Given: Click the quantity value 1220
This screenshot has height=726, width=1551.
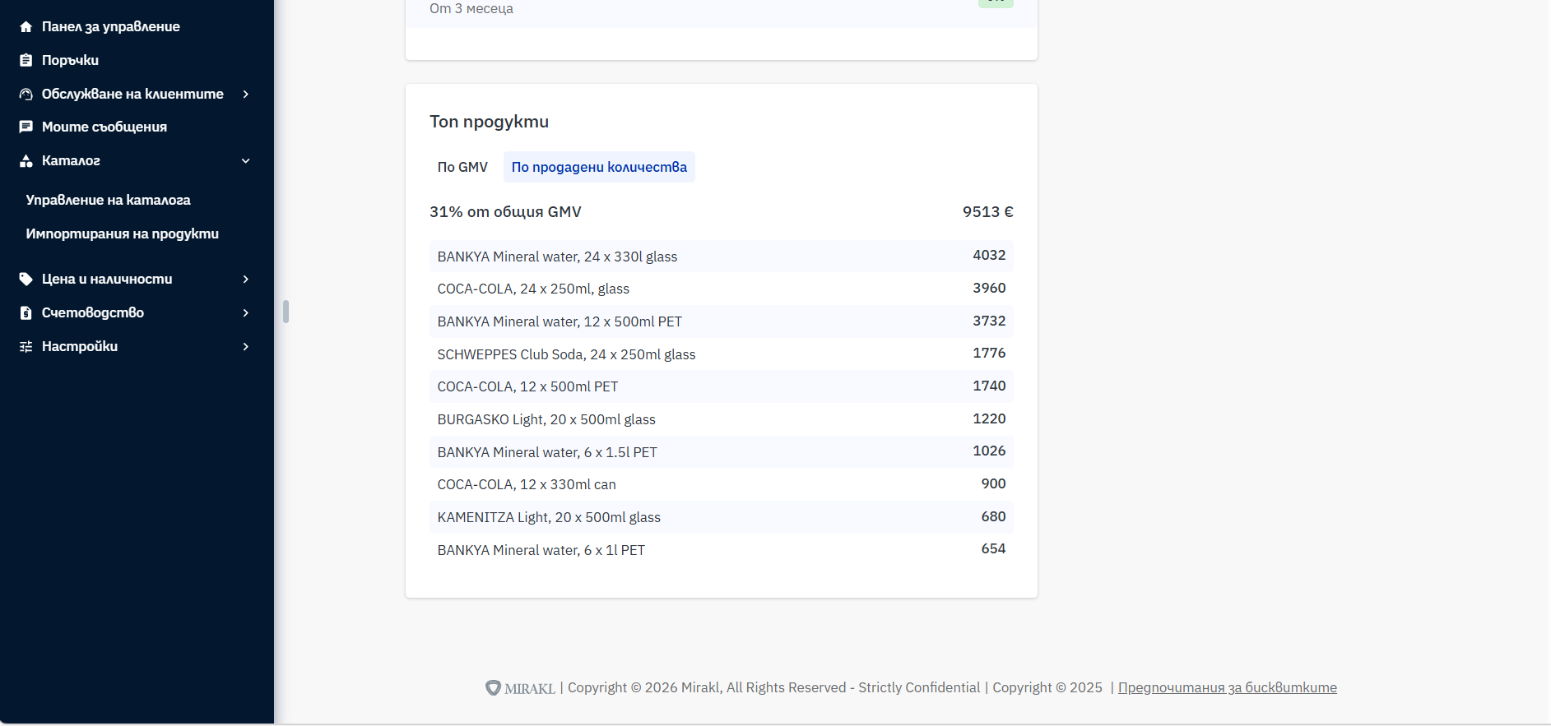Looking at the screenshot, I should click(x=989, y=418).
